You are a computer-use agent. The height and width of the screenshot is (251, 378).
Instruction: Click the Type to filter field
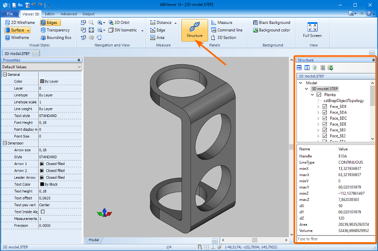tap(336, 239)
